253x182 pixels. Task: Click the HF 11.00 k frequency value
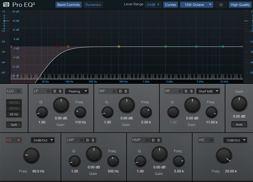coord(212,122)
